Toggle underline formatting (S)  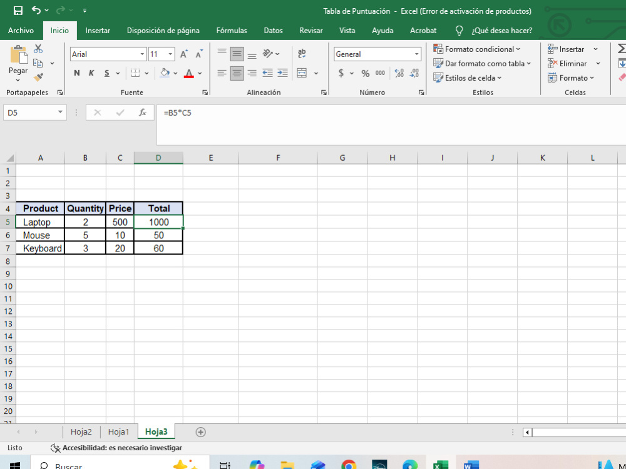pos(106,73)
